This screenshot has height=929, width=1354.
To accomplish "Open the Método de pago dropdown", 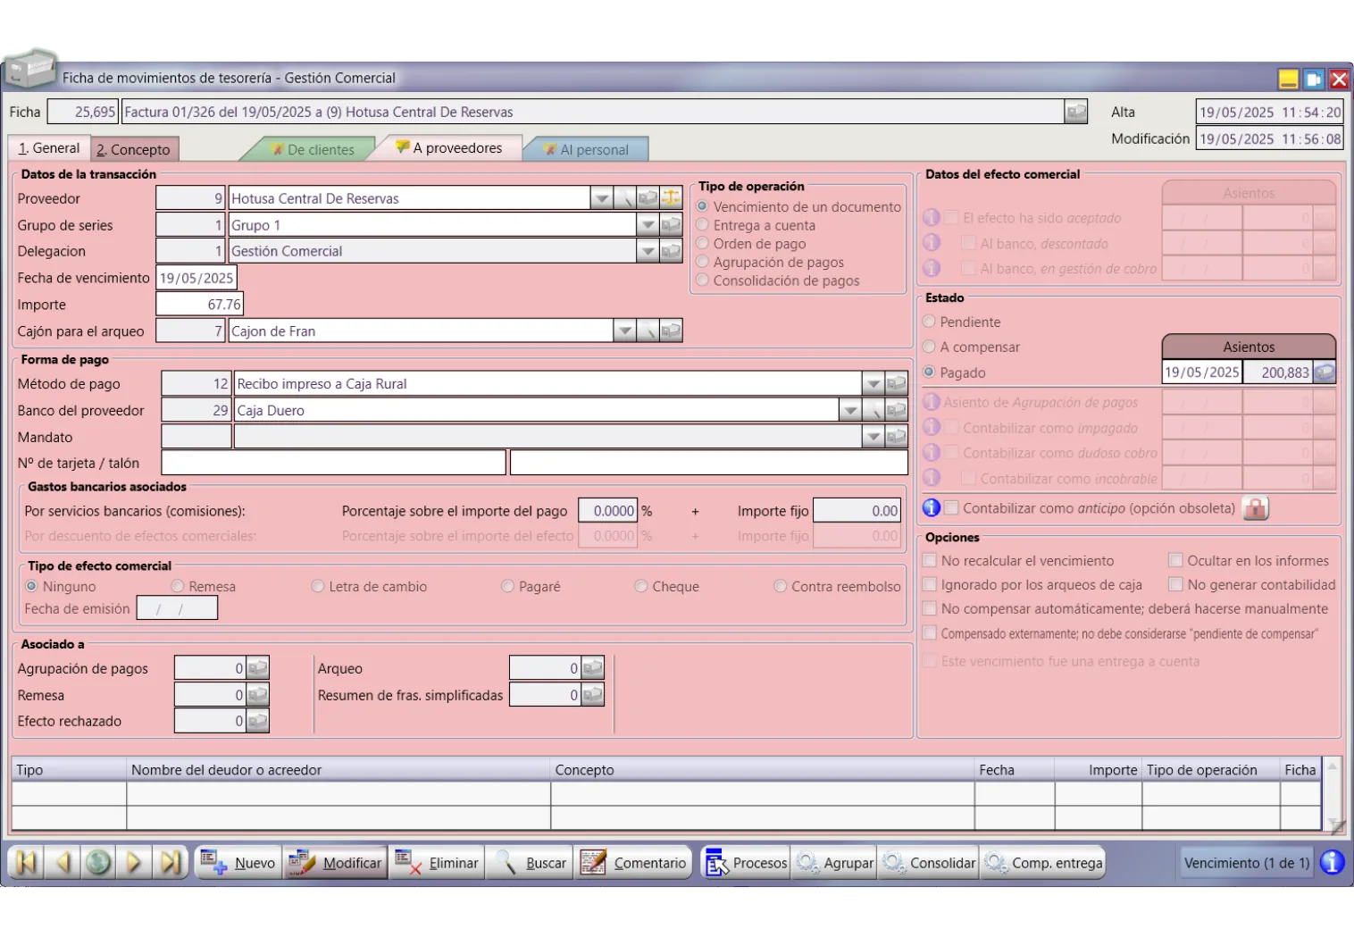I will (873, 384).
